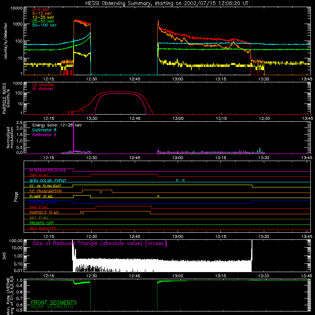Click the 13:00 label under the Flags panel

(178, 237)
